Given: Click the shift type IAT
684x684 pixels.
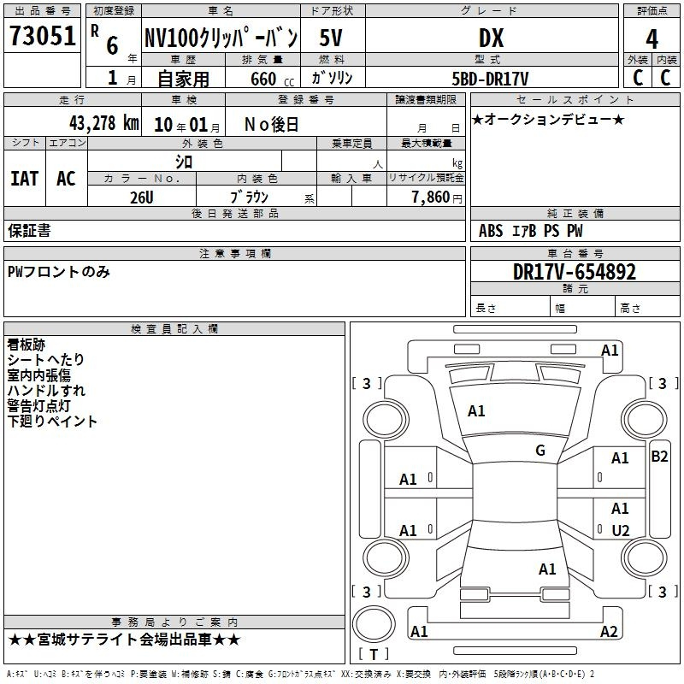Looking at the screenshot, I should [25, 179].
